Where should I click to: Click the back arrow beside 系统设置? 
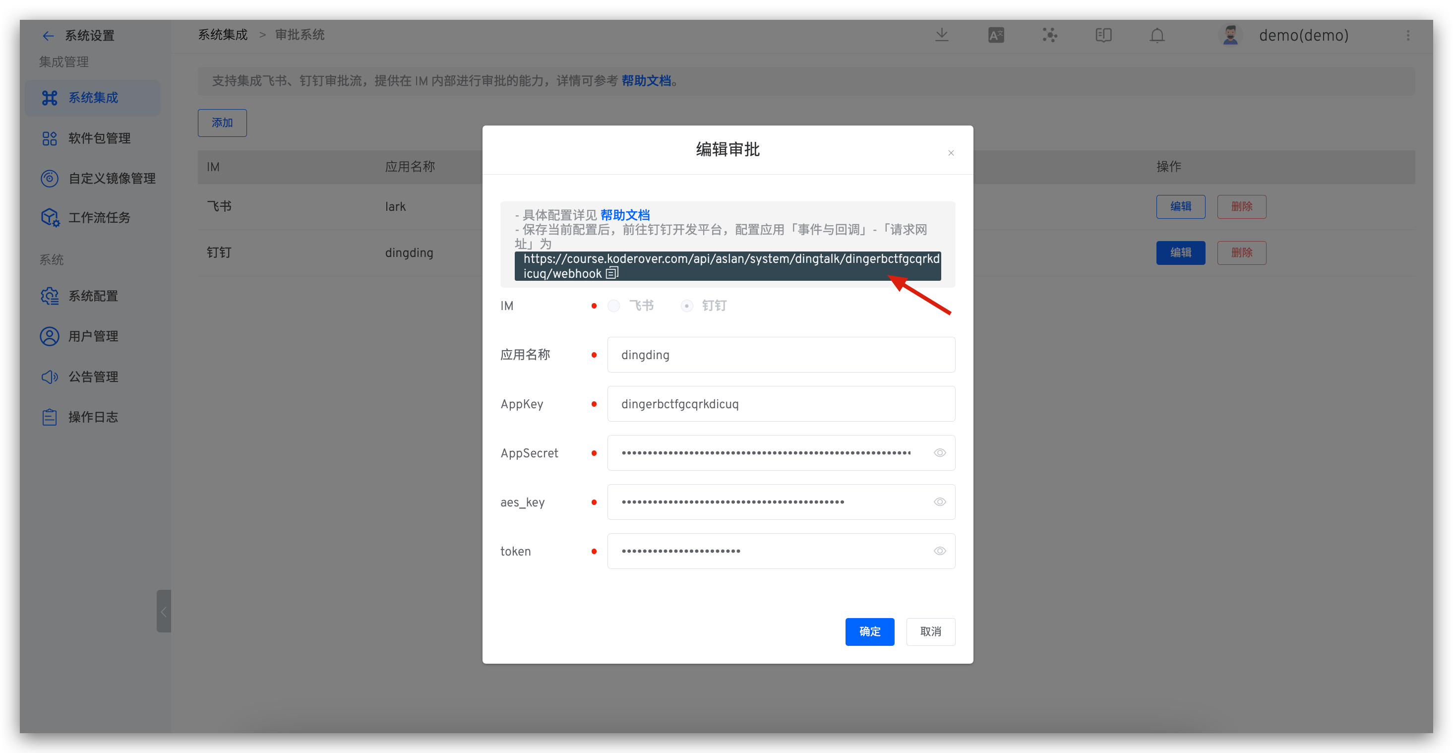click(x=48, y=36)
